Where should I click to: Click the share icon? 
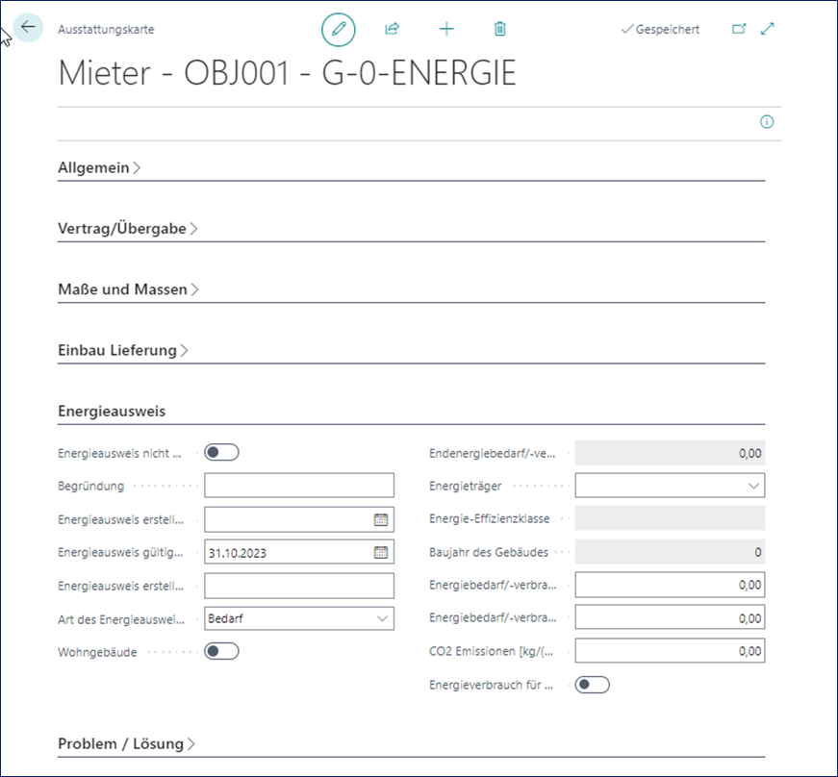click(392, 29)
